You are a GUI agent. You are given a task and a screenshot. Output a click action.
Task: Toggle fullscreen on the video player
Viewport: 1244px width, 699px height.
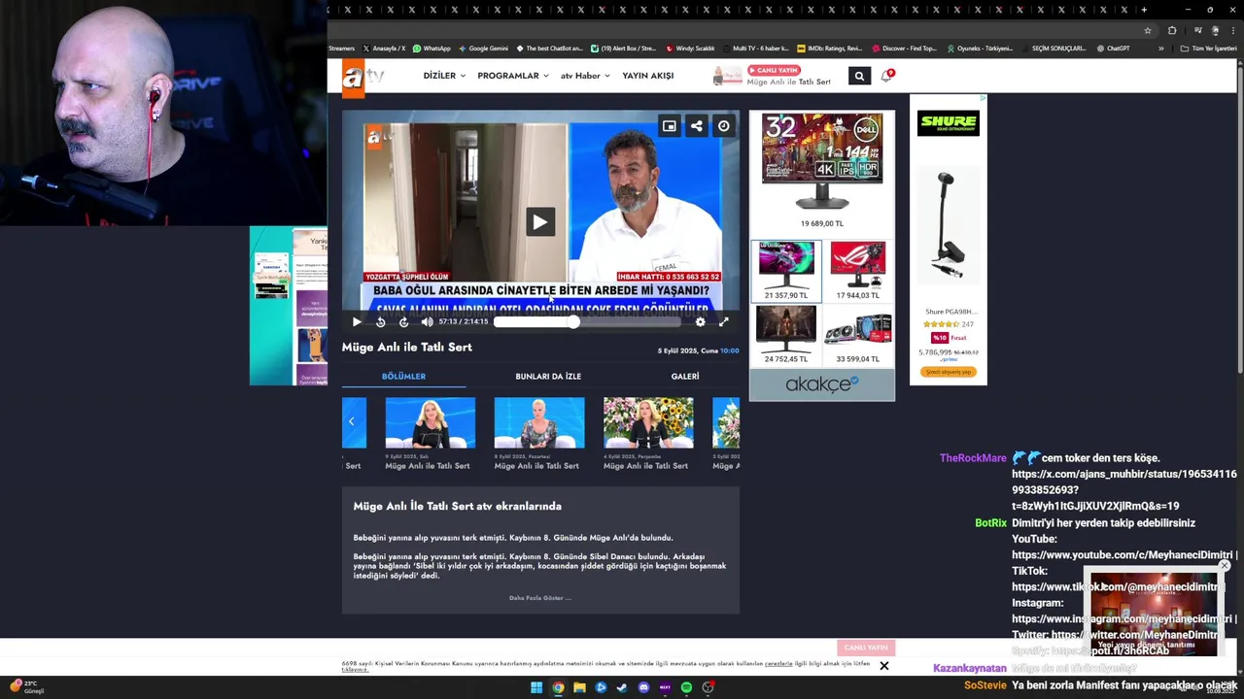[723, 321]
